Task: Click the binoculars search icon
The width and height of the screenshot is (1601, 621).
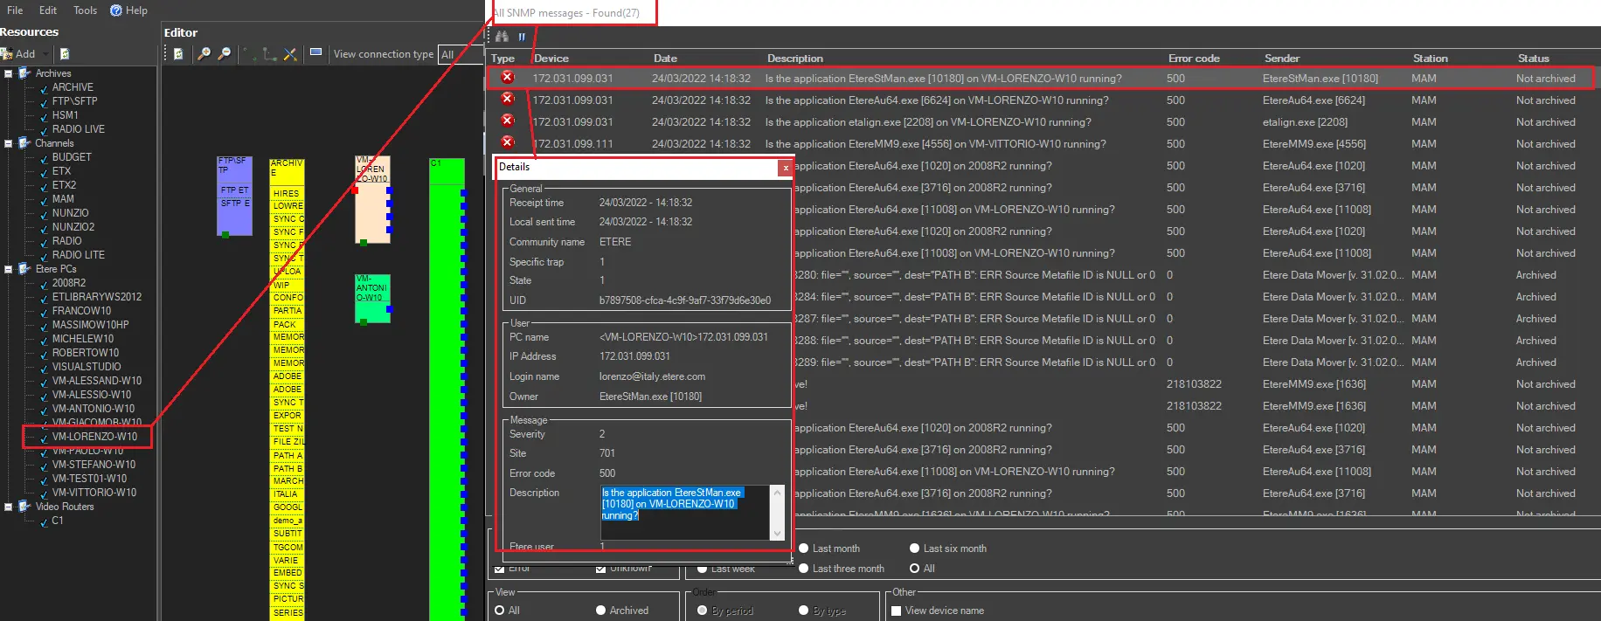Action: coord(502,37)
